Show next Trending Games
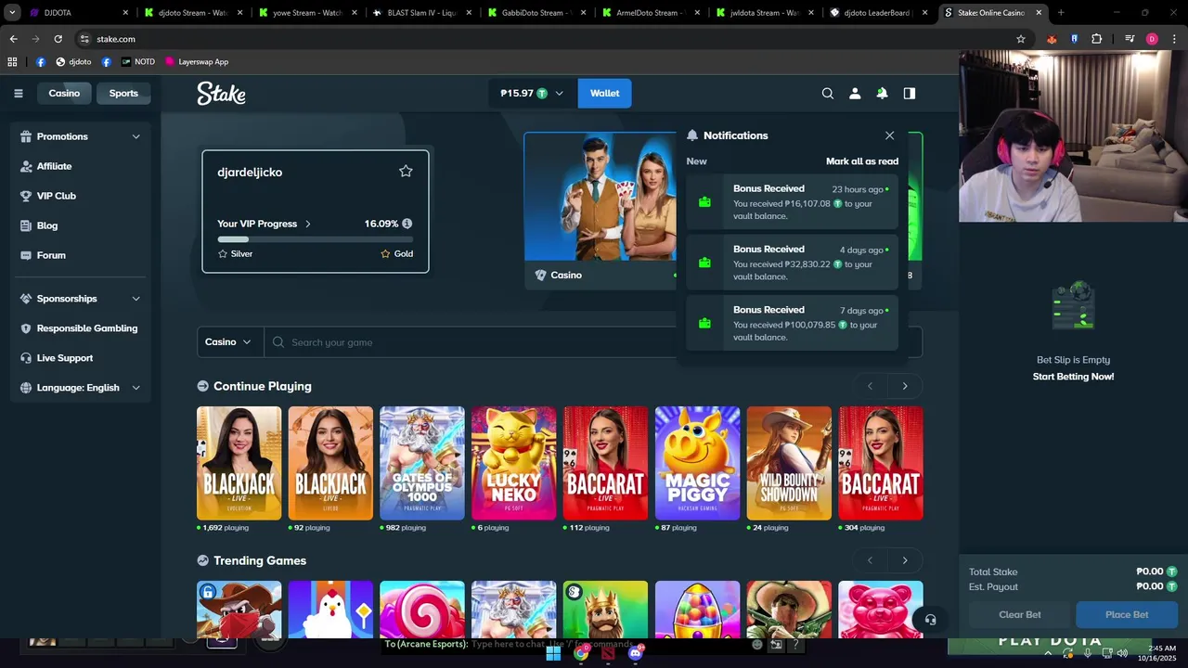 point(905,560)
